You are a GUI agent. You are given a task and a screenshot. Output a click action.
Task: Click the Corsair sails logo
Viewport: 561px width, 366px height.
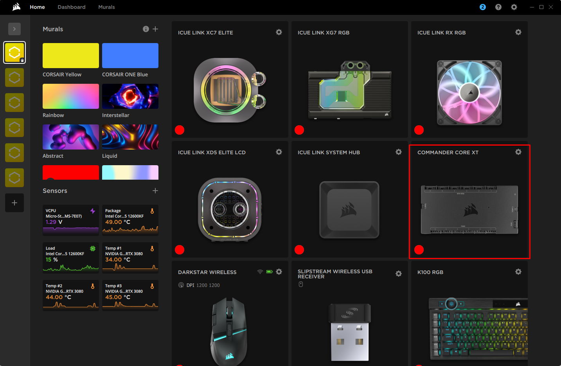[16, 7]
